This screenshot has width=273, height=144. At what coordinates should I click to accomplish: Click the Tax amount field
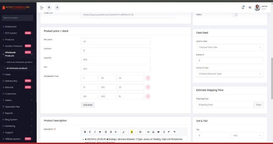[213, 135]
